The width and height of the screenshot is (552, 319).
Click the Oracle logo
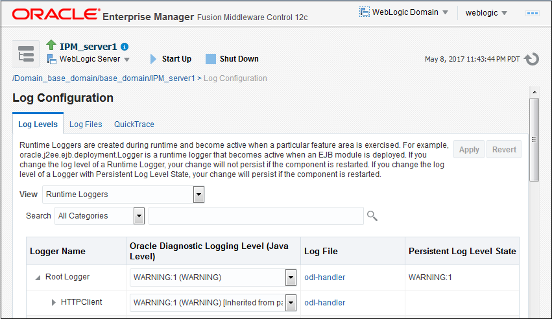(x=56, y=14)
